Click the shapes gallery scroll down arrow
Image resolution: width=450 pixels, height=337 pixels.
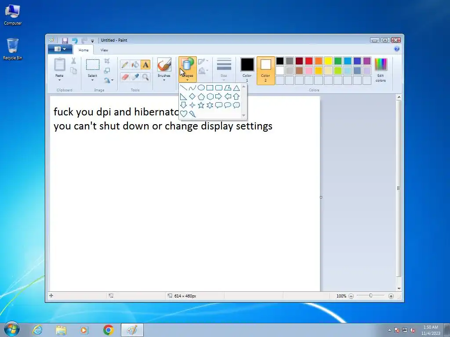(x=243, y=115)
